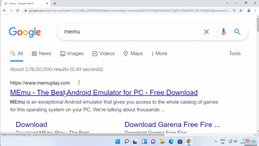Open File Explorer from taskbar
The image size is (259, 146).
coord(162,141)
